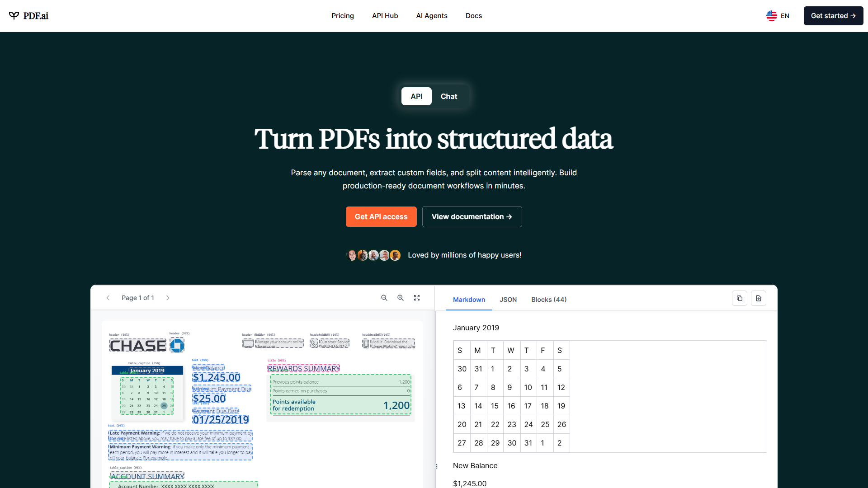
Task: Click the Get API access button
Action: [381, 217]
